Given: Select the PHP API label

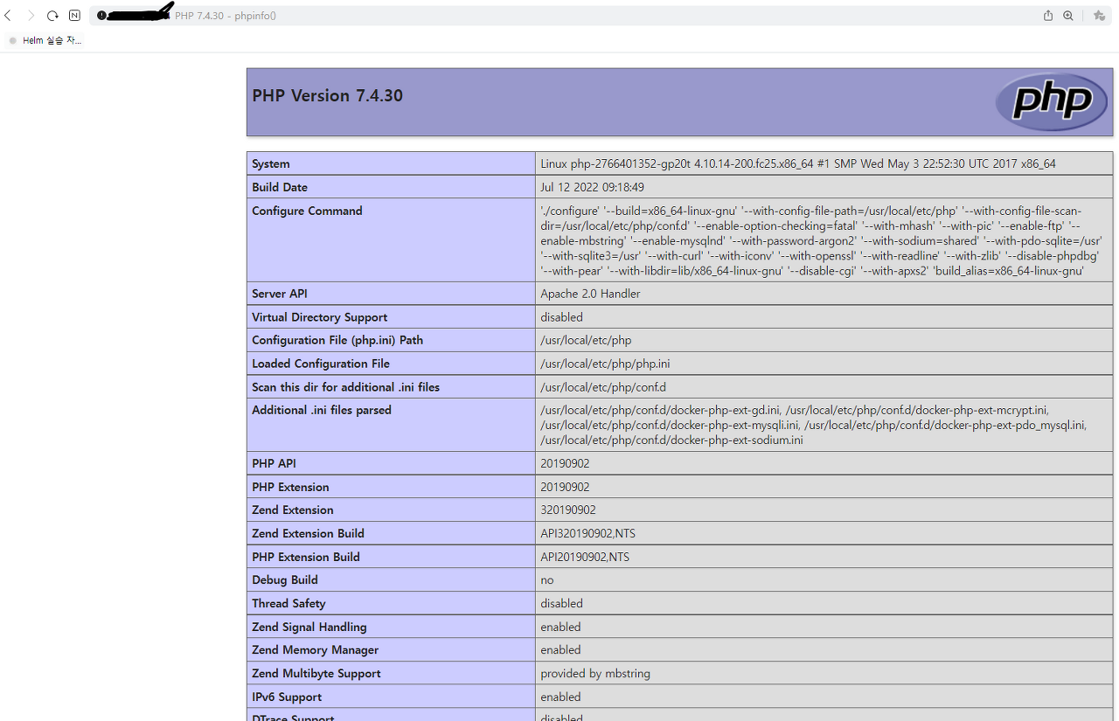Looking at the screenshot, I should point(275,463).
